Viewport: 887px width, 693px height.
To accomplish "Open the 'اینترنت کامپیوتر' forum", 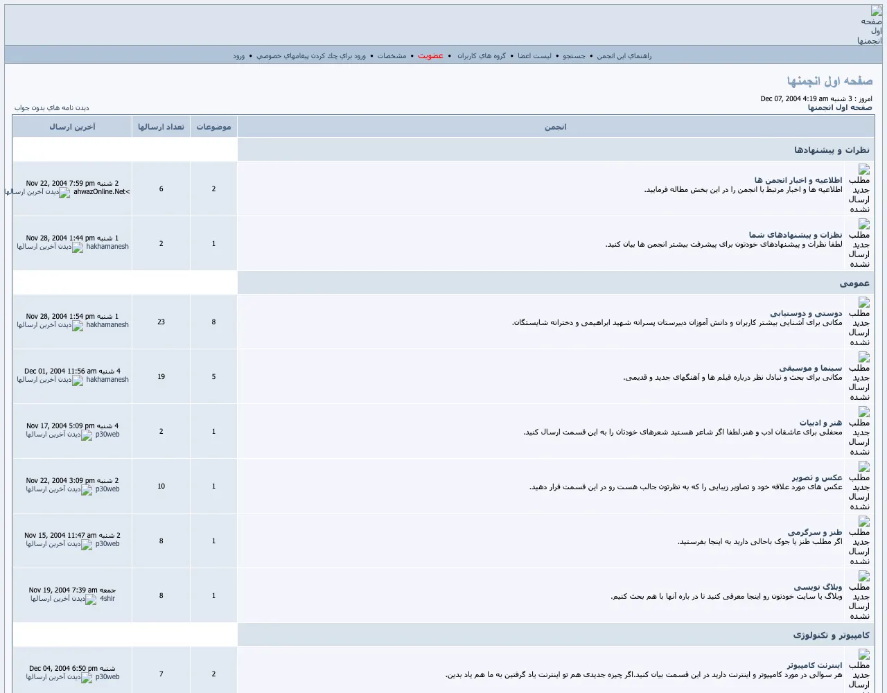I will pos(815,665).
